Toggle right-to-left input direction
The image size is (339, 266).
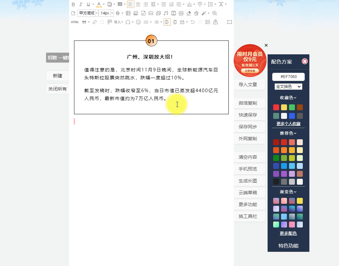[x=175, y=22]
